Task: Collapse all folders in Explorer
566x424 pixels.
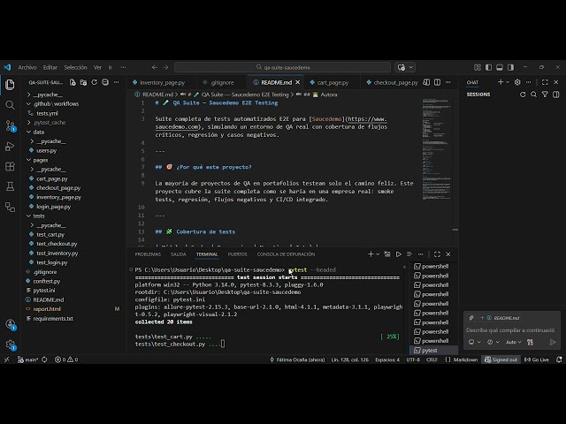Action: [x=105, y=82]
